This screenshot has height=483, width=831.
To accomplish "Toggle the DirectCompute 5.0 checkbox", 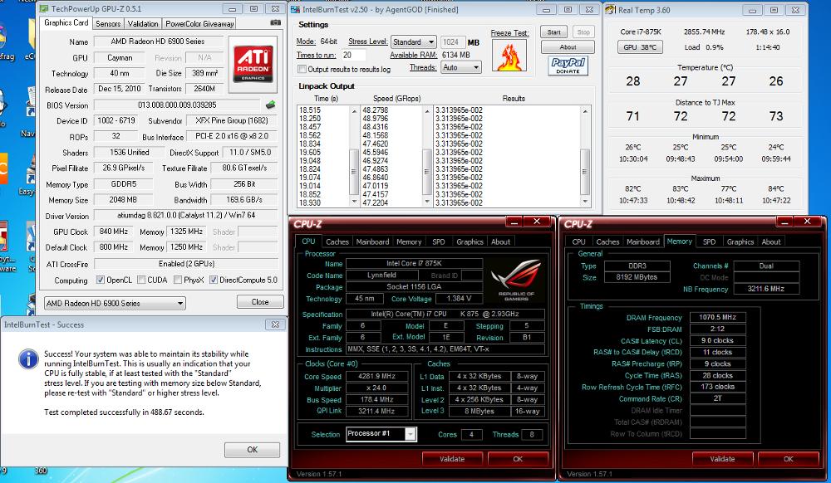I will tap(213, 280).
